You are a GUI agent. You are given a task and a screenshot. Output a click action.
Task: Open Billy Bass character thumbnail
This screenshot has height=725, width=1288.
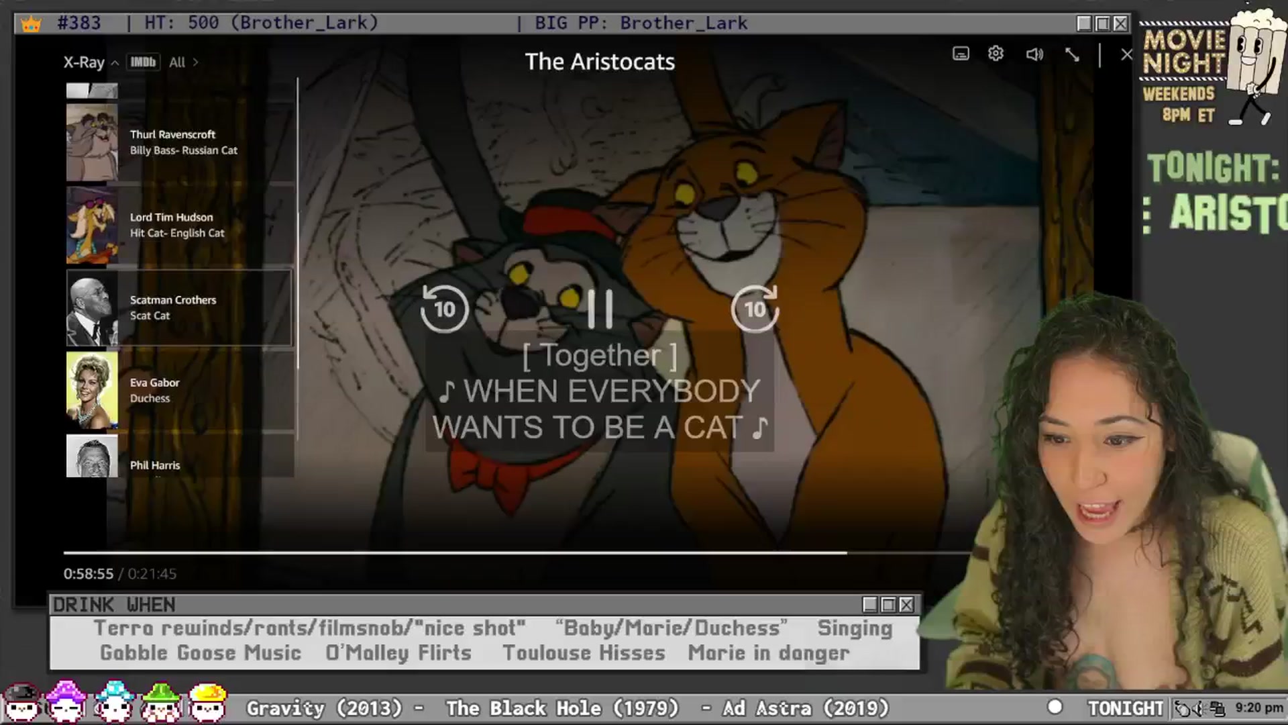point(92,142)
